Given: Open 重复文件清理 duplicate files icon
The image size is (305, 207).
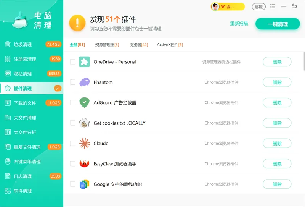Looking at the screenshot, I should pyautogui.click(x=8, y=147).
